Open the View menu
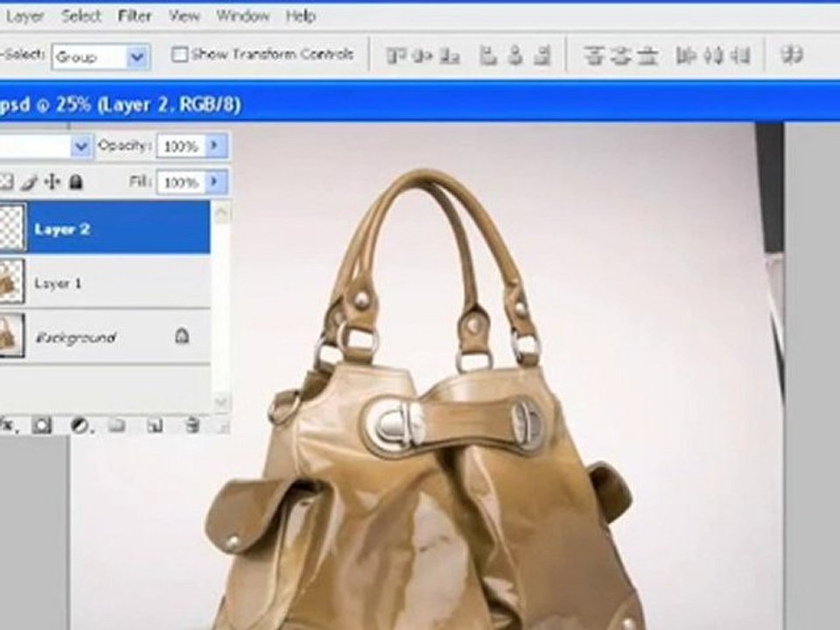The width and height of the screenshot is (840, 630). point(185,17)
